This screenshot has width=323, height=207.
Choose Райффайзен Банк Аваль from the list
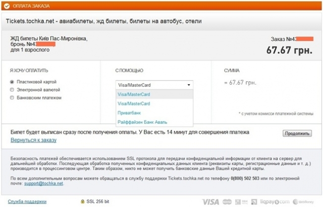pyautogui.click(x=154, y=122)
